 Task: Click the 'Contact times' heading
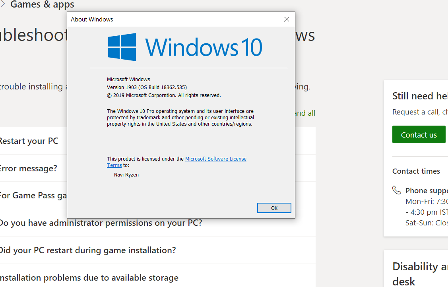click(416, 171)
